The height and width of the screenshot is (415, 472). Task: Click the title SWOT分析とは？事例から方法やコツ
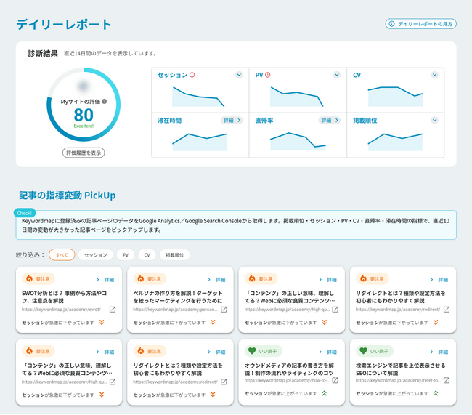click(65, 297)
